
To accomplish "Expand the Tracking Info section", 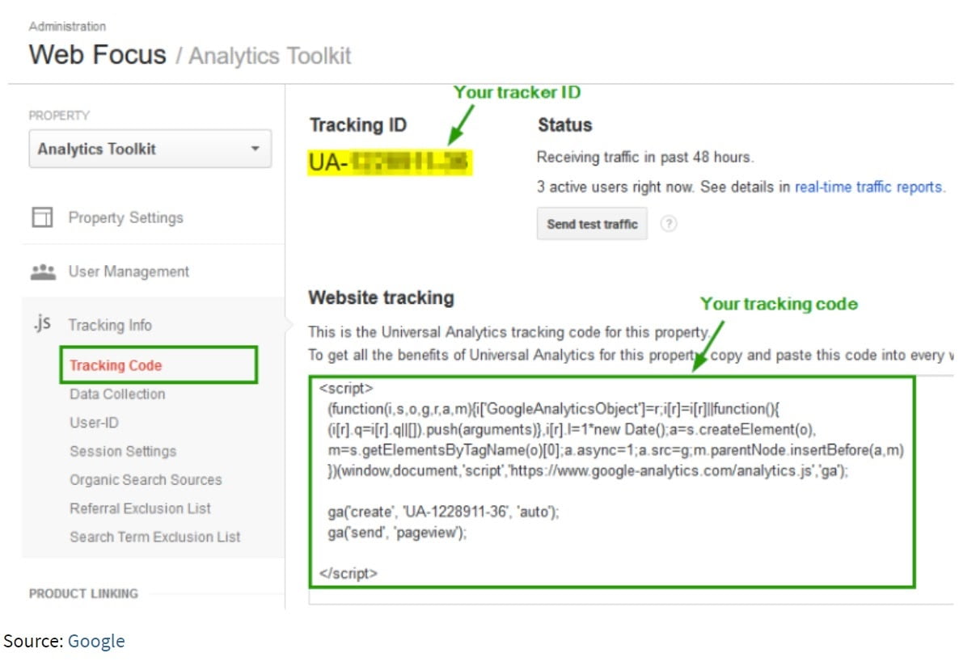I will [110, 325].
